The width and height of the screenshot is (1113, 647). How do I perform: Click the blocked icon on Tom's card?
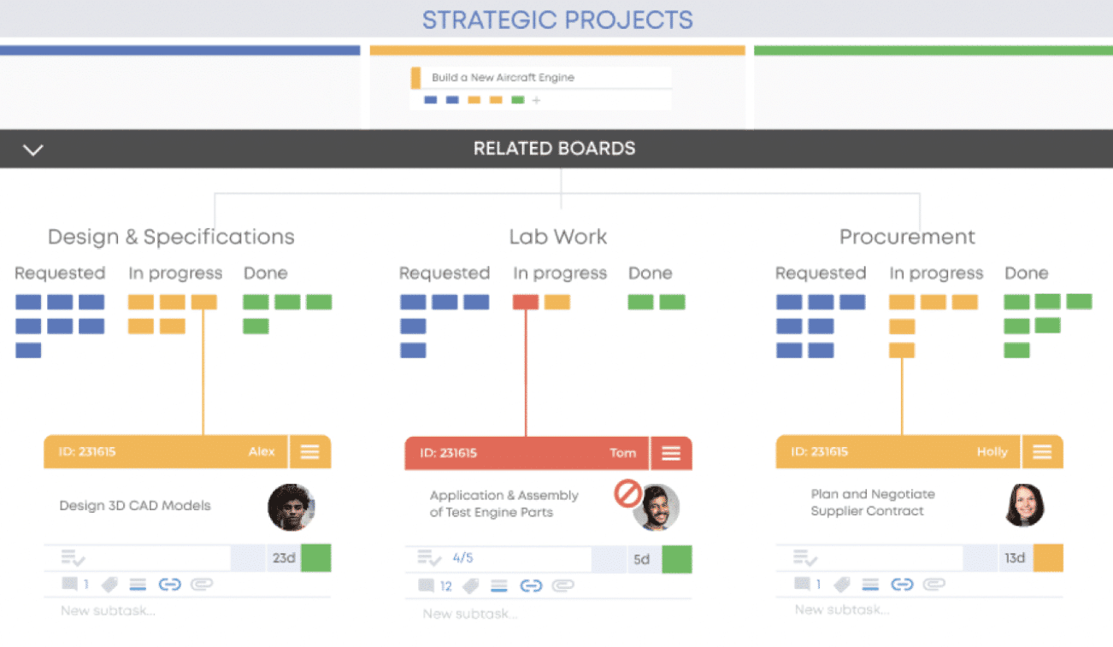pos(628,493)
